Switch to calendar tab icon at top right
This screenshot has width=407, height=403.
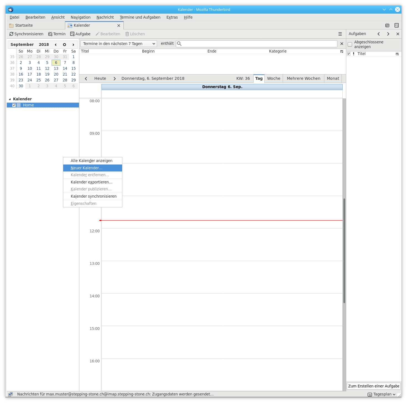click(387, 25)
